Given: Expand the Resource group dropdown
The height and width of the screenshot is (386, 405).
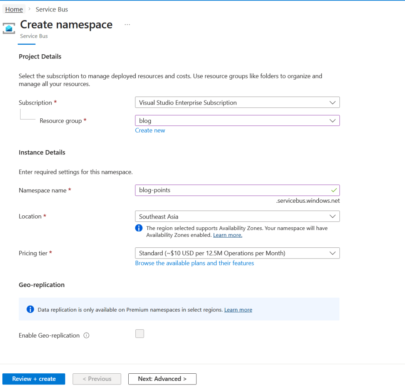Looking at the screenshot, I should pos(237,121).
